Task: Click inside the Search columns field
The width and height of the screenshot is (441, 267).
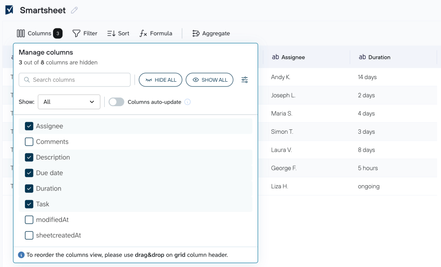Action: pos(74,80)
